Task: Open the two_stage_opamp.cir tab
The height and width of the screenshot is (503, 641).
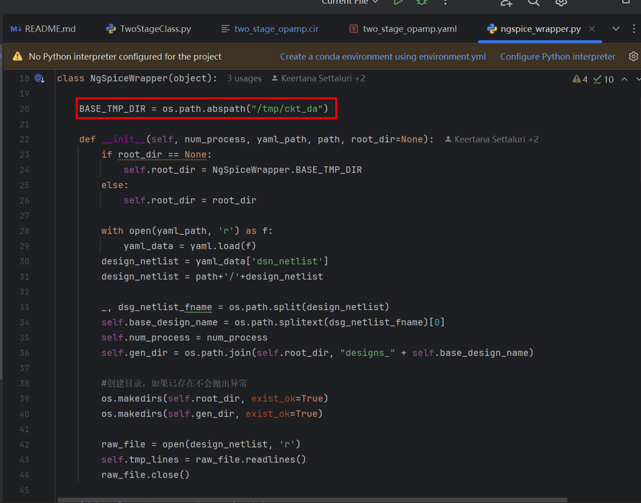Action: pos(270,29)
